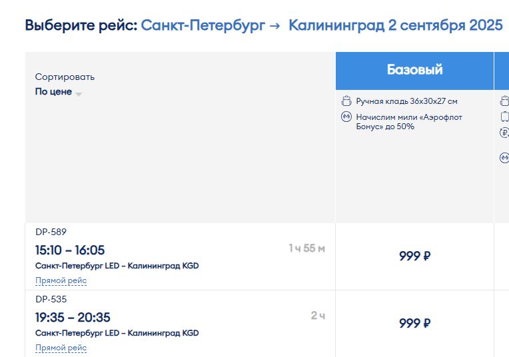Click the 'Сортировать' label

pos(65,77)
